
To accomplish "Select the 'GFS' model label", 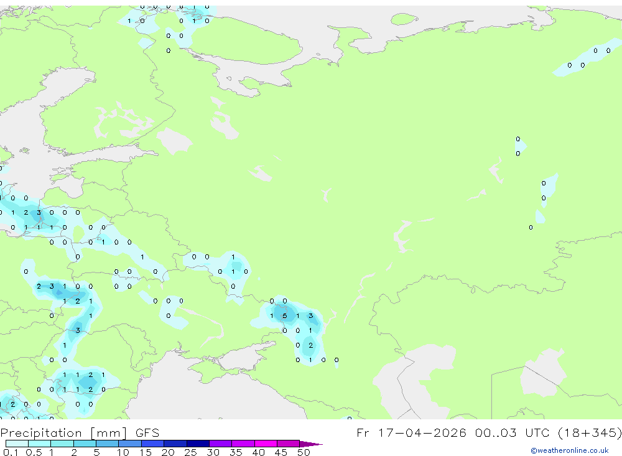I will (147, 432).
